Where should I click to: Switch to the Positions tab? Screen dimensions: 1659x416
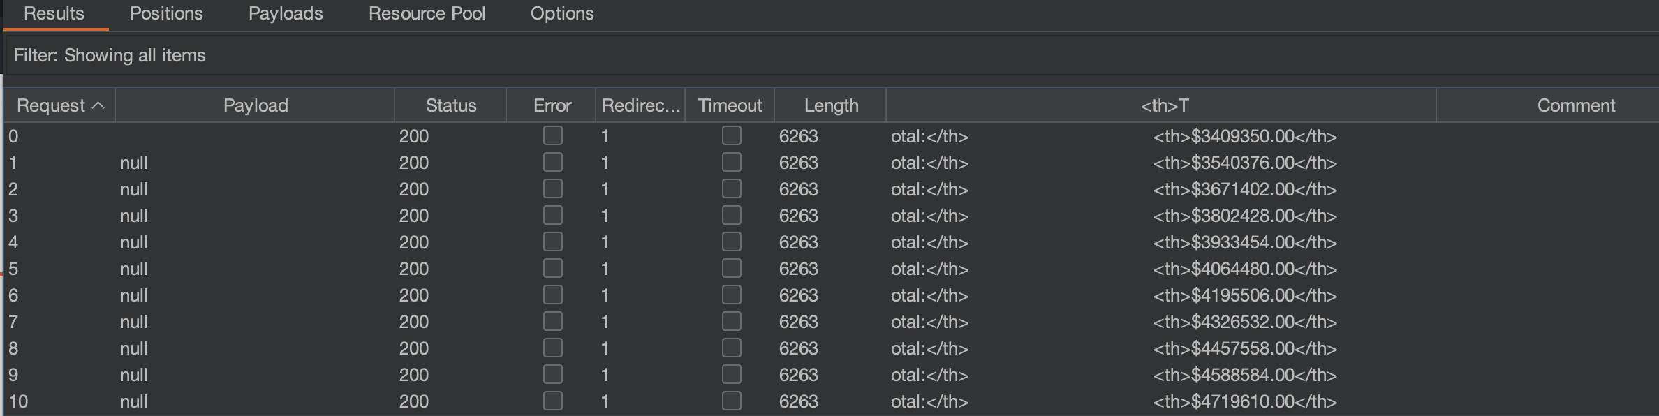166,14
